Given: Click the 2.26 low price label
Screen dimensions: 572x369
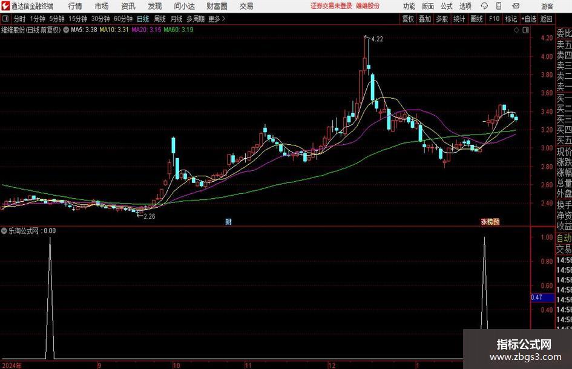Looking at the screenshot, I should tap(149, 216).
